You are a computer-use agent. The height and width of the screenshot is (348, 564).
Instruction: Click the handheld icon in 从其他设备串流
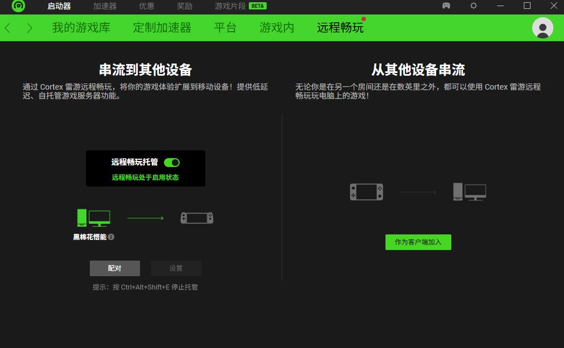367,192
